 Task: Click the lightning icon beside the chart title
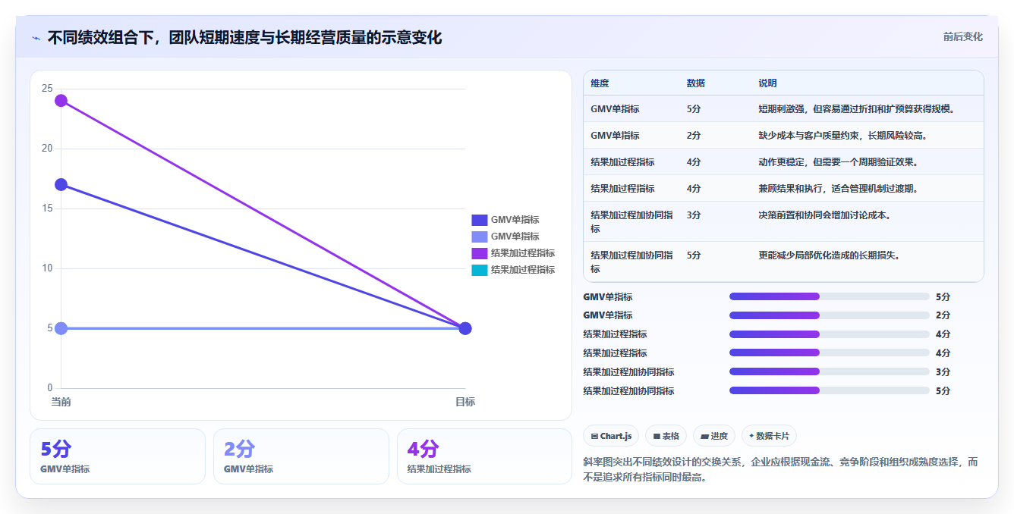(x=36, y=38)
